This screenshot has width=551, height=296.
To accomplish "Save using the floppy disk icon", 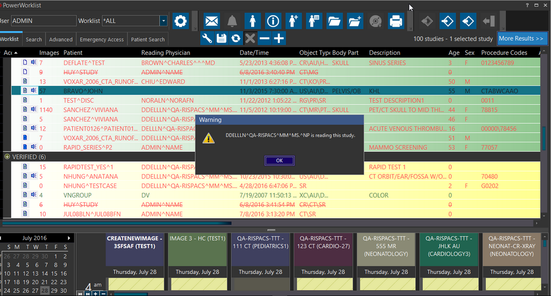I will coord(221,38).
